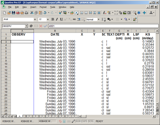Click the Insert cells plus icon
Screen dimensions: 160x125
82,13
